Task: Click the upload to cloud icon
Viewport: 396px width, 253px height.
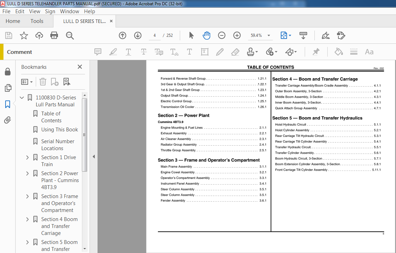Action: tap(39, 35)
